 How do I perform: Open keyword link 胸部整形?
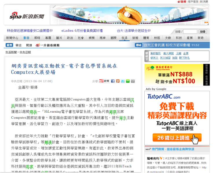[x=156, y=53]
